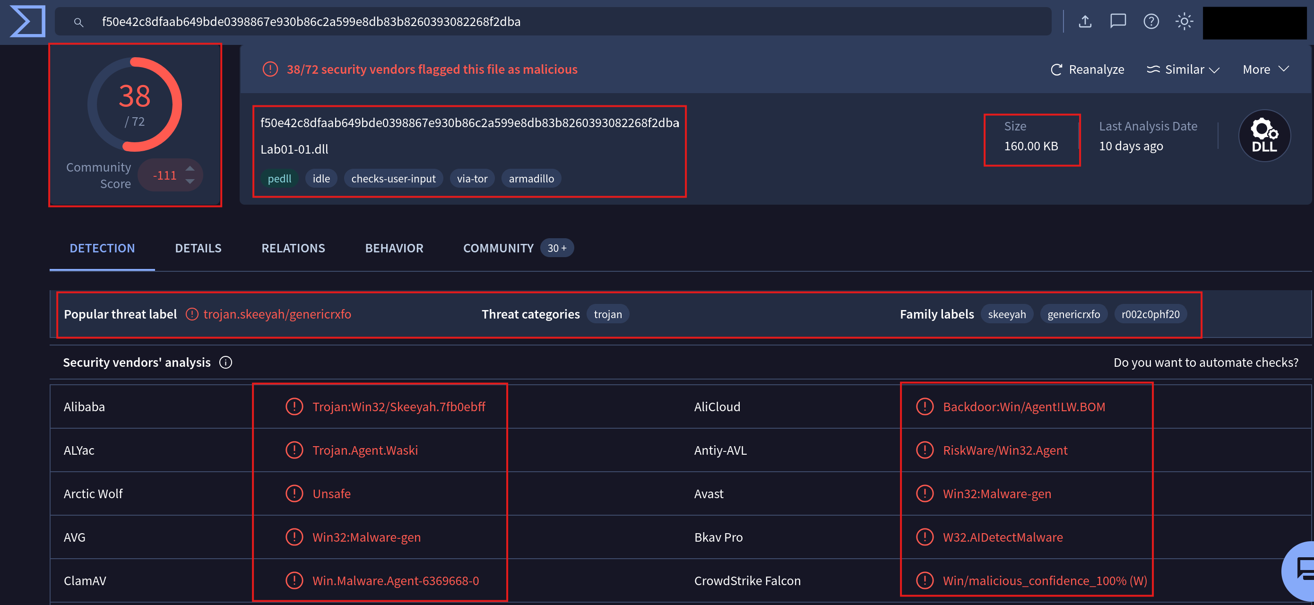This screenshot has height=605, width=1314.
Task: Click the alert icon in the Bkav Pro row
Action: point(925,536)
